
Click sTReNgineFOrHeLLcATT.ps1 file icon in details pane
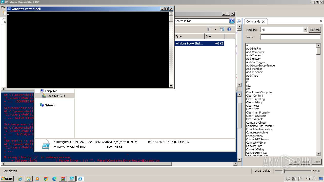(45, 145)
